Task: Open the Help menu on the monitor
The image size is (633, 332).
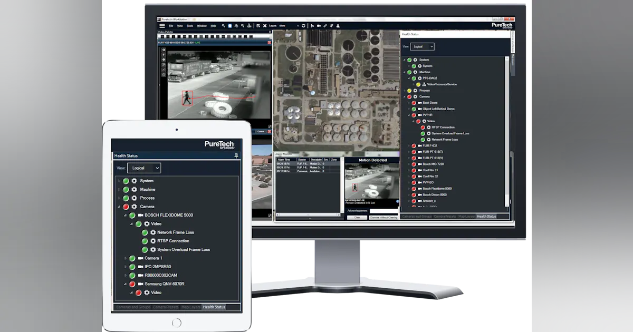Action: click(213, 26)
